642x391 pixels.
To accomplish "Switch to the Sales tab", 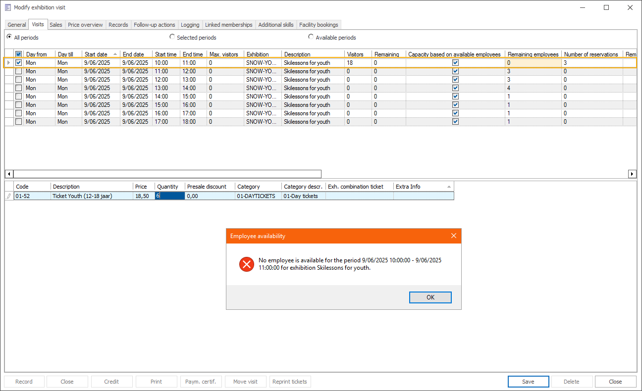I will pyautogui.click(x=56, y=25).
